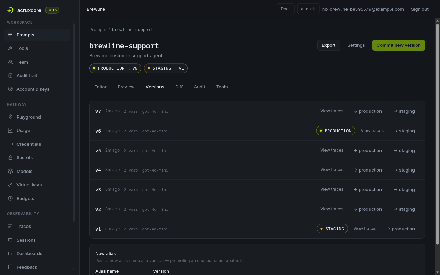Click the Traces icon in sidebar

tap(10, 226)
